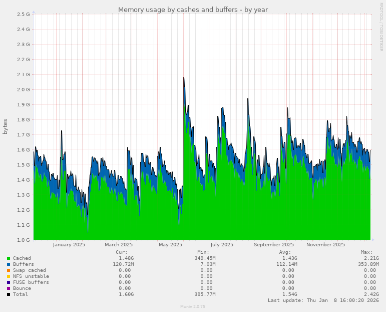Click the green Cached legend swatch

pyautogui.click(x=9, y=258)
